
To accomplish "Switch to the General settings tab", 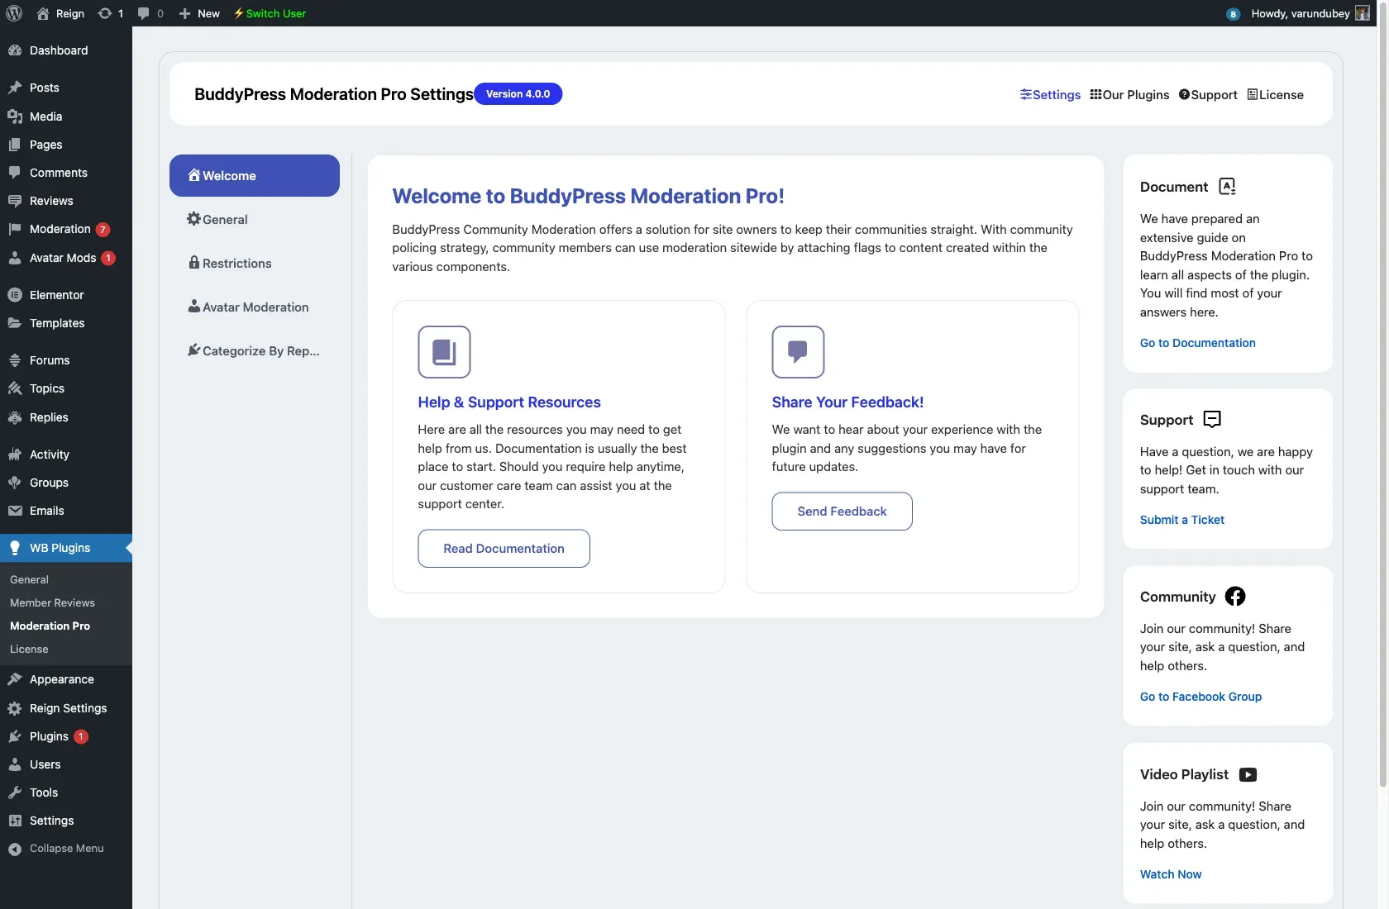I will [x=255, y=219].
